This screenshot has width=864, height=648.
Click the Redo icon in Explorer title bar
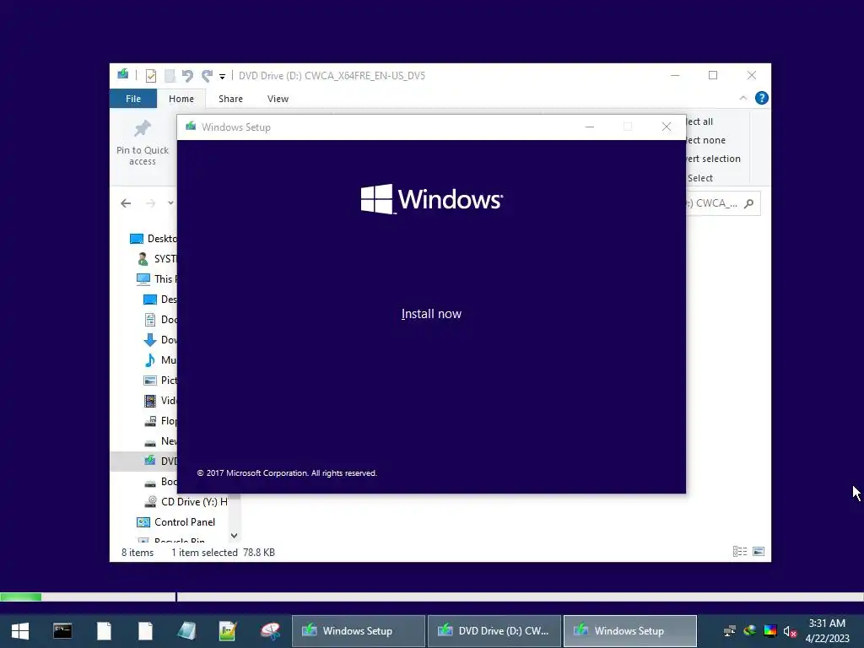(x=208, y=75)
